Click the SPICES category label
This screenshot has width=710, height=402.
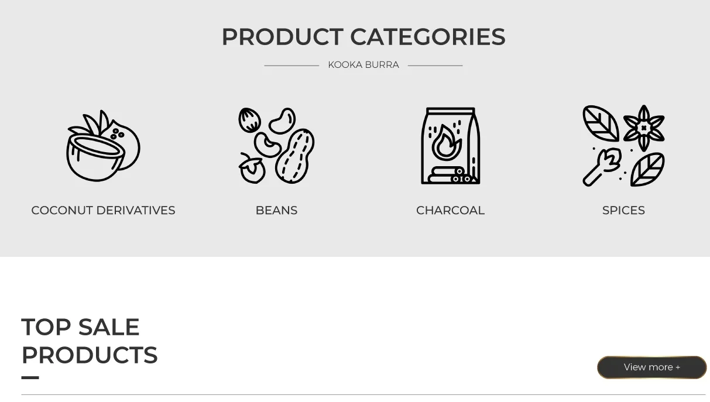click(x=623, y=210)
